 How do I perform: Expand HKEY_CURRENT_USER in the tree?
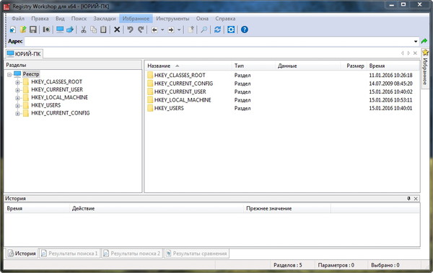(17, 90)
